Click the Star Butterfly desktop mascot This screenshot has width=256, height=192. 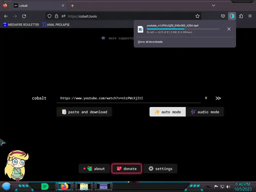(x=16, y=165)
